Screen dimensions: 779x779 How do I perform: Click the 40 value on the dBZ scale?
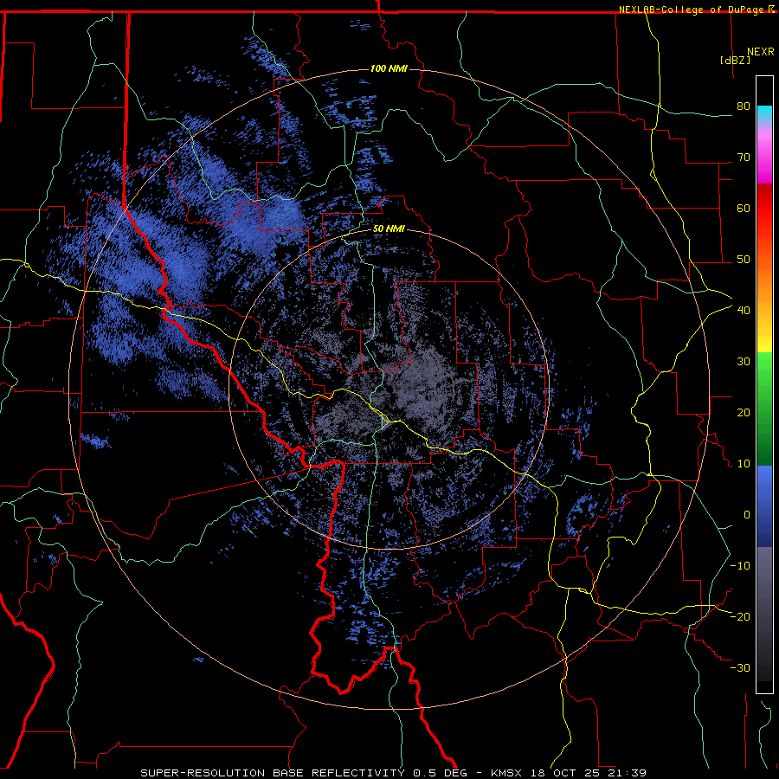click(x=744, y=310)
